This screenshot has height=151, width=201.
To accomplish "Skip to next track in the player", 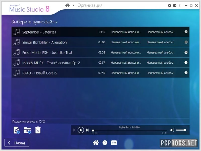I will (87, 130).
